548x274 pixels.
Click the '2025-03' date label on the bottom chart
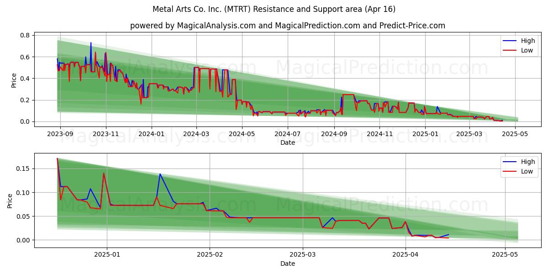pyautogui.click(x=303, y=255)
